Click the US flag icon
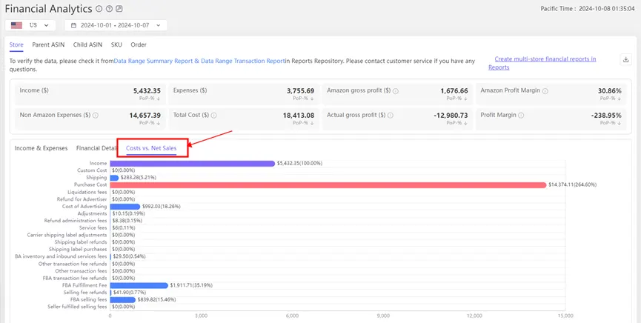The width and height of the screenshot is (641, 323). (17, 25)
